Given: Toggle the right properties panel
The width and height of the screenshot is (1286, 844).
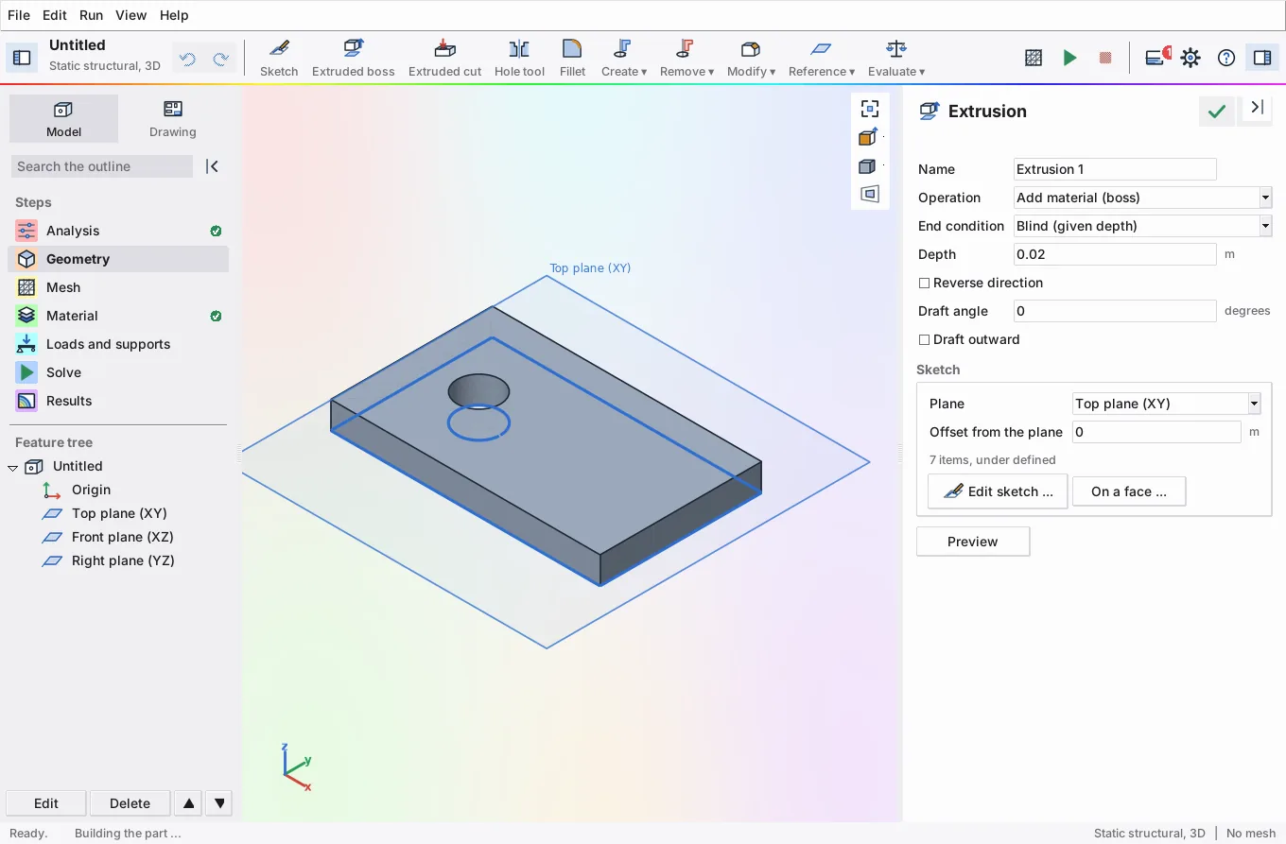Looking at the screenshot, I should [x=1262, y=58].
